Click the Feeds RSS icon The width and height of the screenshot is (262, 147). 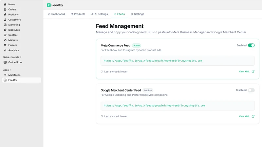115,14
